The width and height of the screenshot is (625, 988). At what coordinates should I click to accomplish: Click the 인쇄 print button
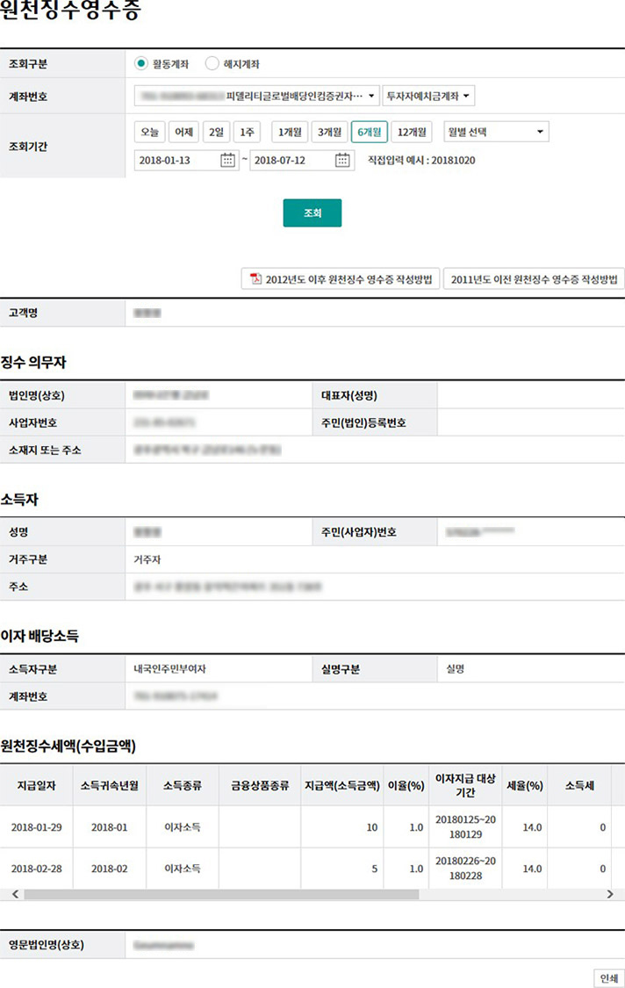(607, 978)
